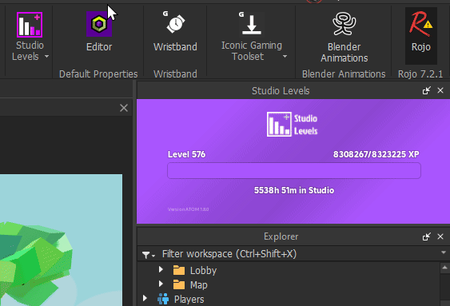Click the Level 576 label

186,154
